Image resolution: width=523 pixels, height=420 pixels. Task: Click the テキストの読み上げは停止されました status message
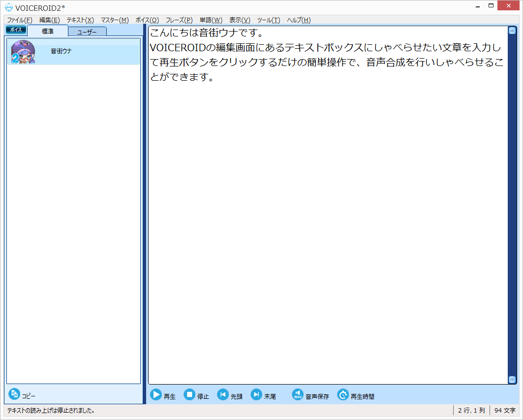pos(51,410)
